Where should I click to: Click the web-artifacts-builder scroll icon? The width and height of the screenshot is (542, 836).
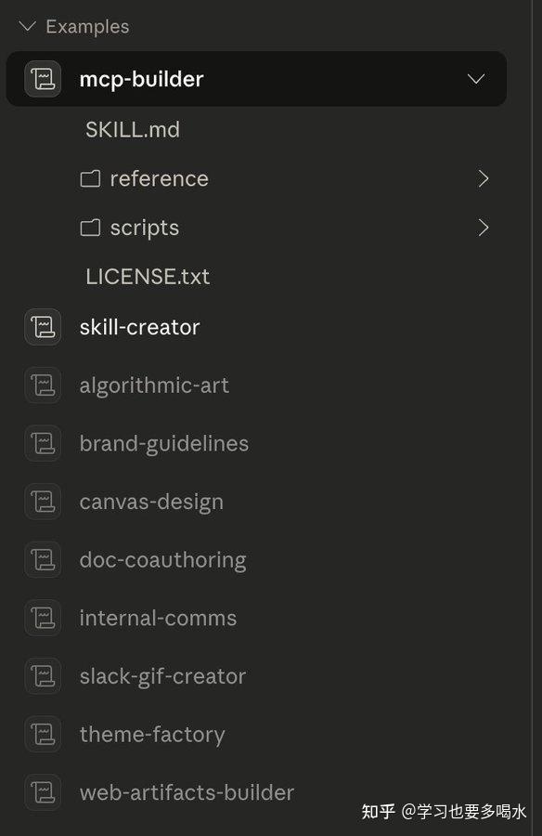click(x=43, y=791)
